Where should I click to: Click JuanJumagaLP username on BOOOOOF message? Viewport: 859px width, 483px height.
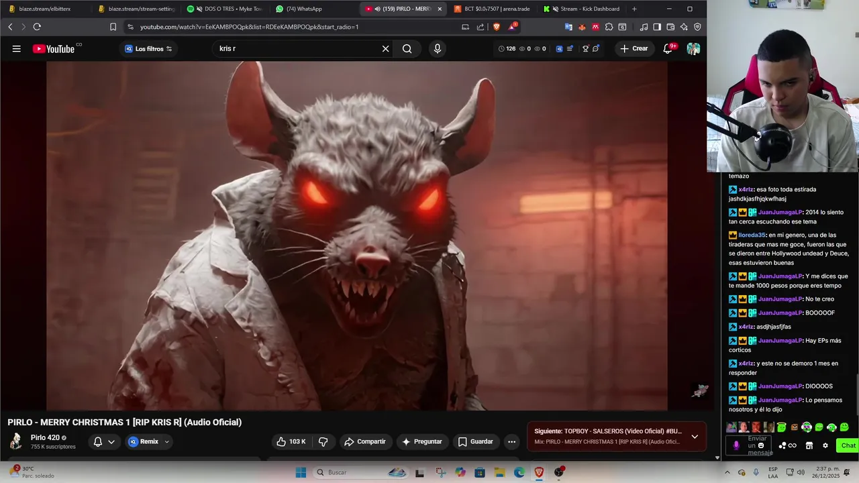pos(780,313)
